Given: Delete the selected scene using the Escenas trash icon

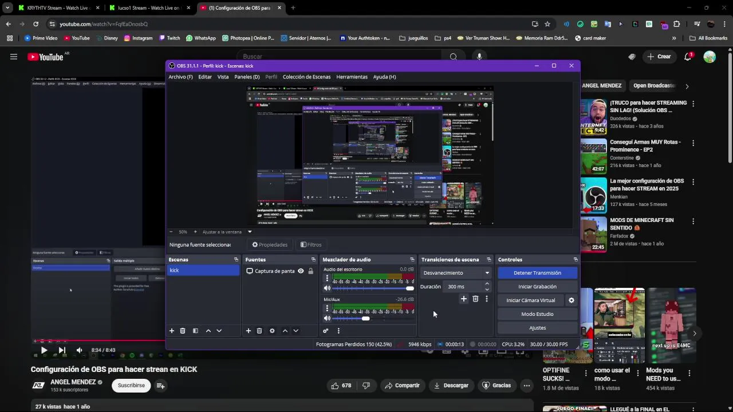Looking at the screenshot, I should (183, 331).
